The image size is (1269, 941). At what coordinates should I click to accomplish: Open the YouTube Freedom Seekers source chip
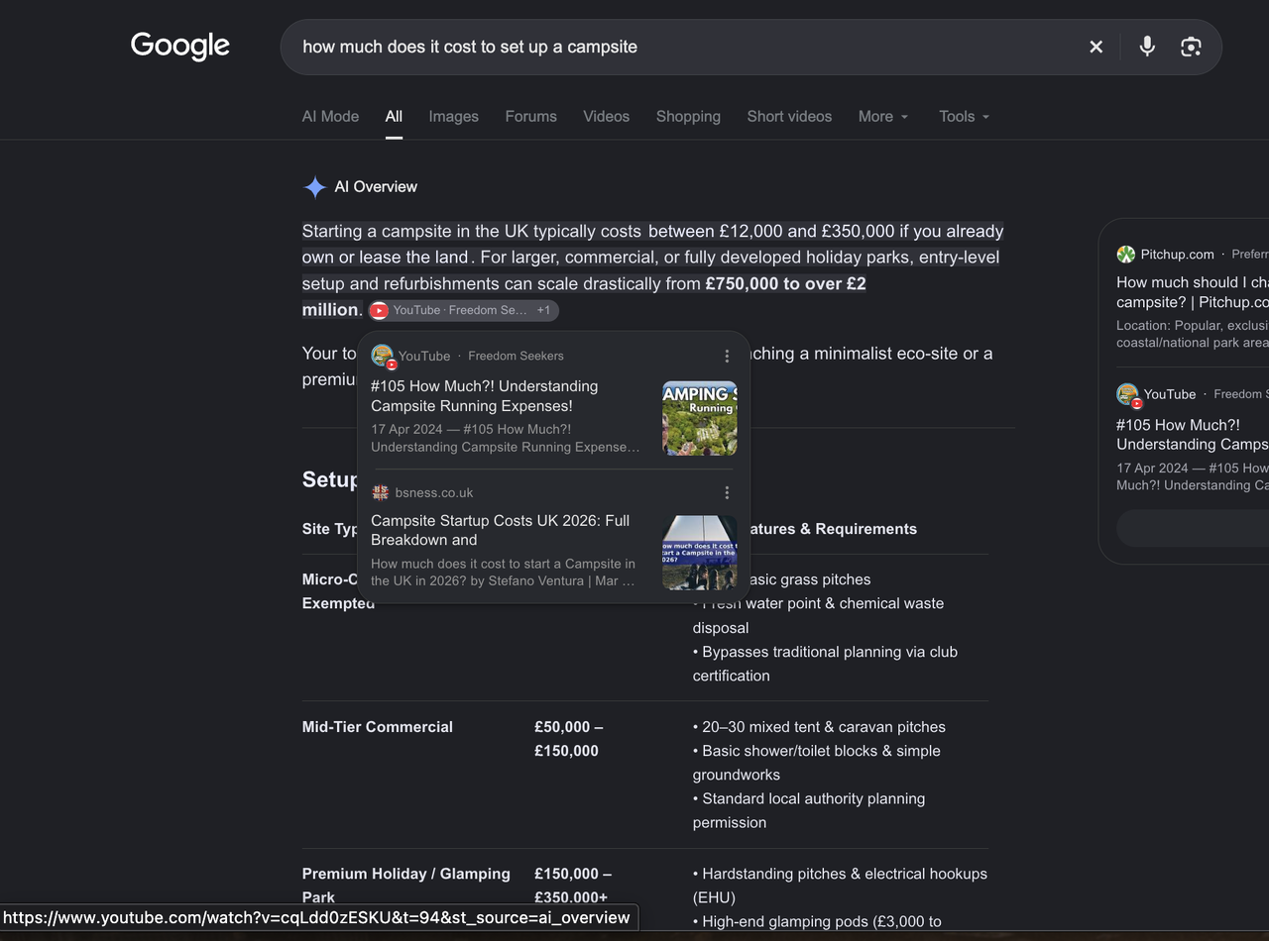pyautogui.click(x=463, y=310)
